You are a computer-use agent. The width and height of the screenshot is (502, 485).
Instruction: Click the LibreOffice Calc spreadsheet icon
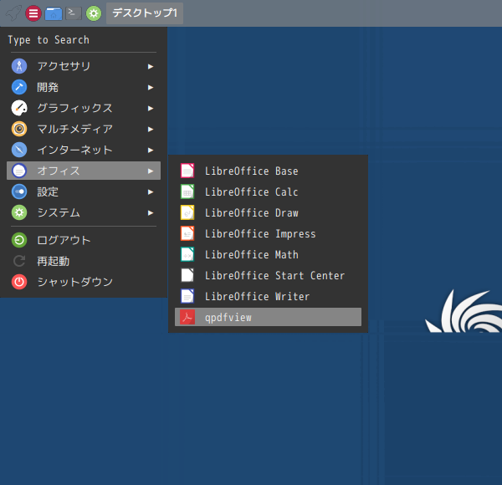187,191
